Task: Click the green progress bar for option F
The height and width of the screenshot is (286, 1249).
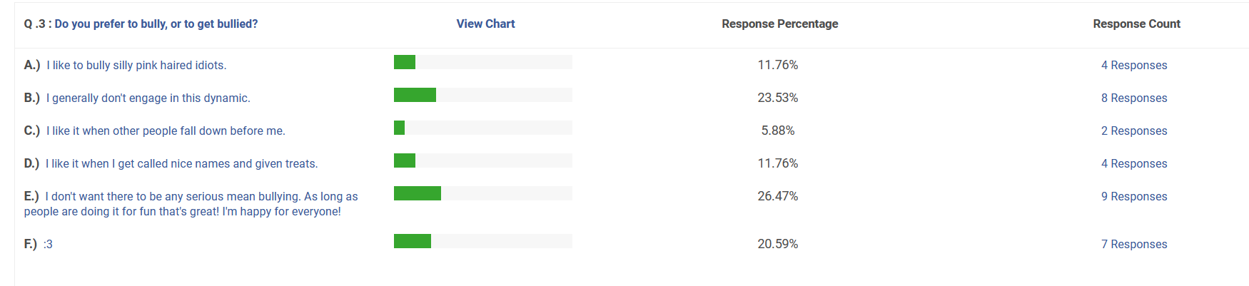Action: click(x=413, y=241)
